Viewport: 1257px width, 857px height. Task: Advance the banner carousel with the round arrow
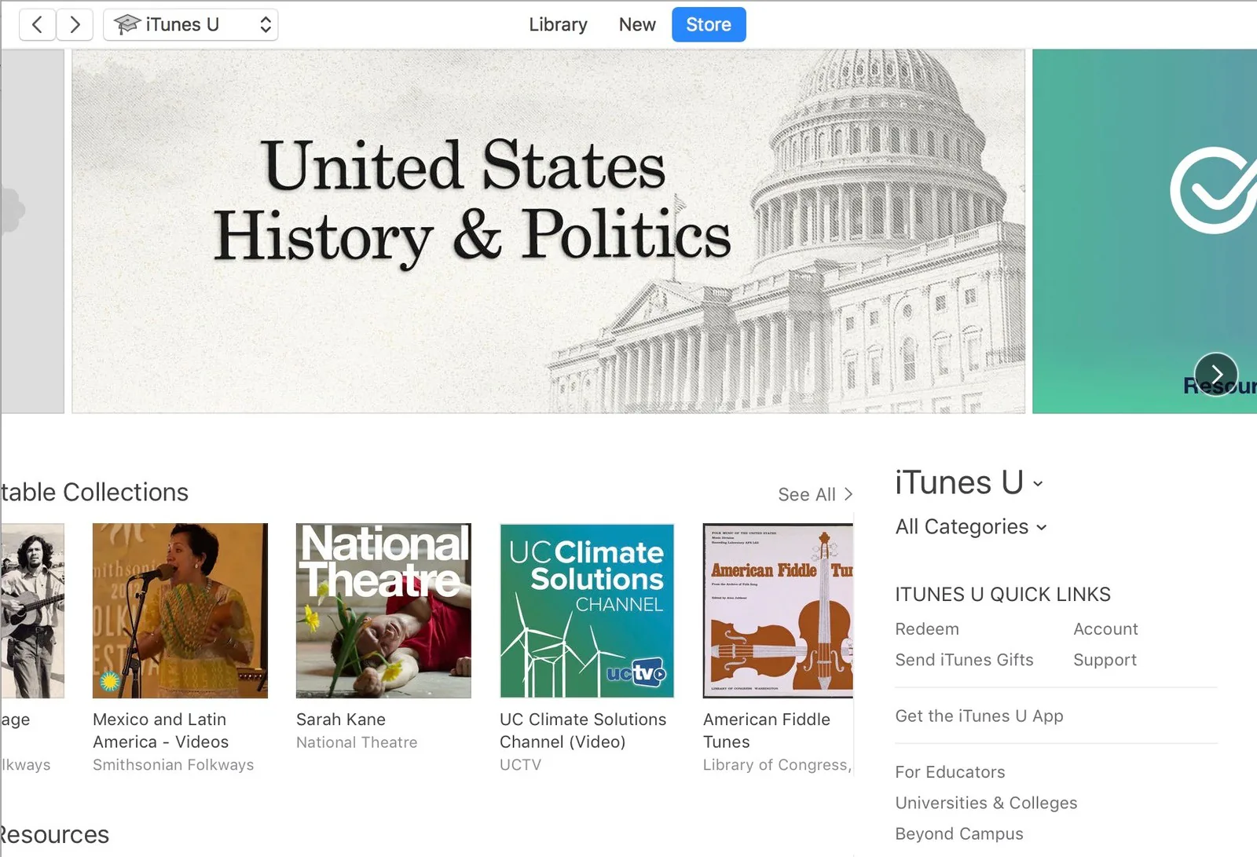(1215, 373)
